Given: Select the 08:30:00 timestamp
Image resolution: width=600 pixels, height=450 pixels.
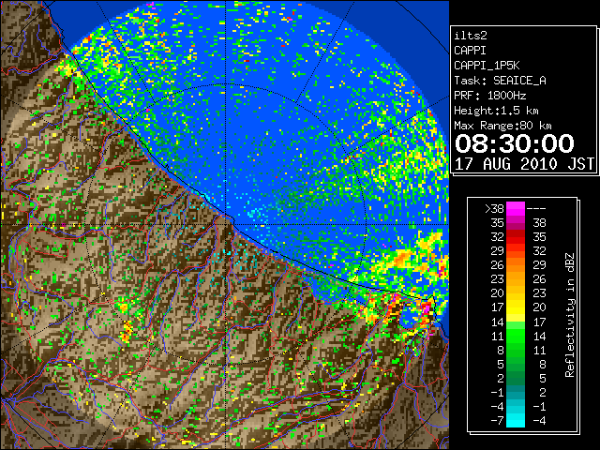Looking at the screenshot, I should pyautogui.click(x=515, y=143).
